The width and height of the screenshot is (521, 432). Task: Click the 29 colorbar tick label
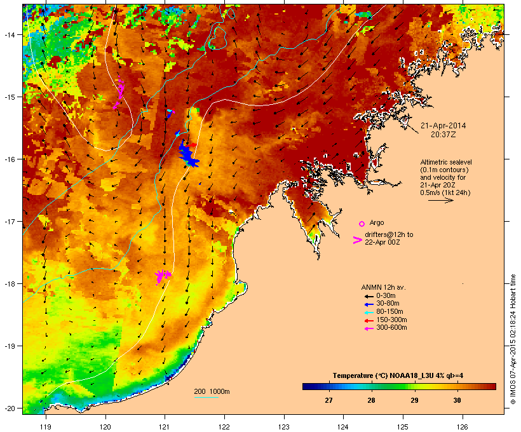414,400
